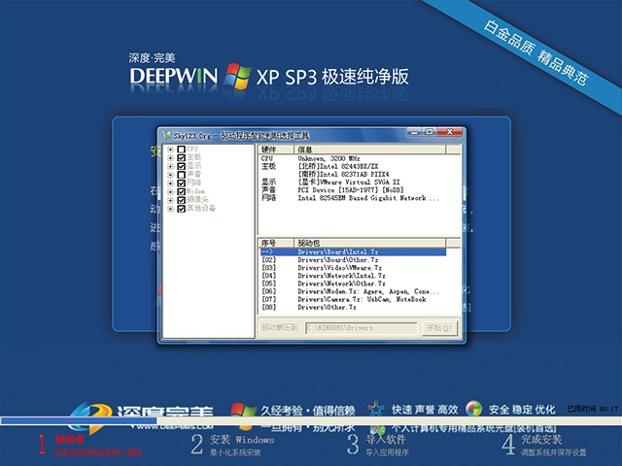Uncheck the 摄像头 checkbox
This screenshot has height=466, width=622.
pyautogui.click(x=182, y=200)
